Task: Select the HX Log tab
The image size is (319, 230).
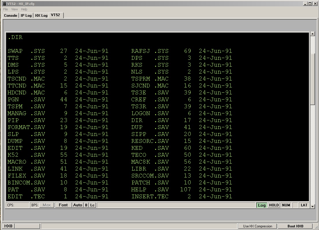Action: click(x=41, y=16)
